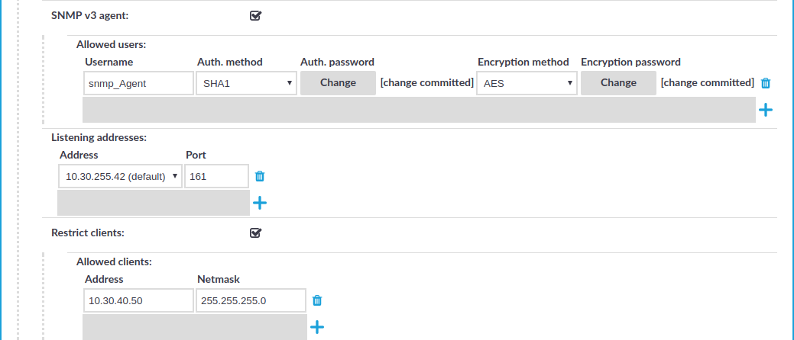
Task: Open the Auth. method SHA1 dropdown
Action: coord(246,83)
